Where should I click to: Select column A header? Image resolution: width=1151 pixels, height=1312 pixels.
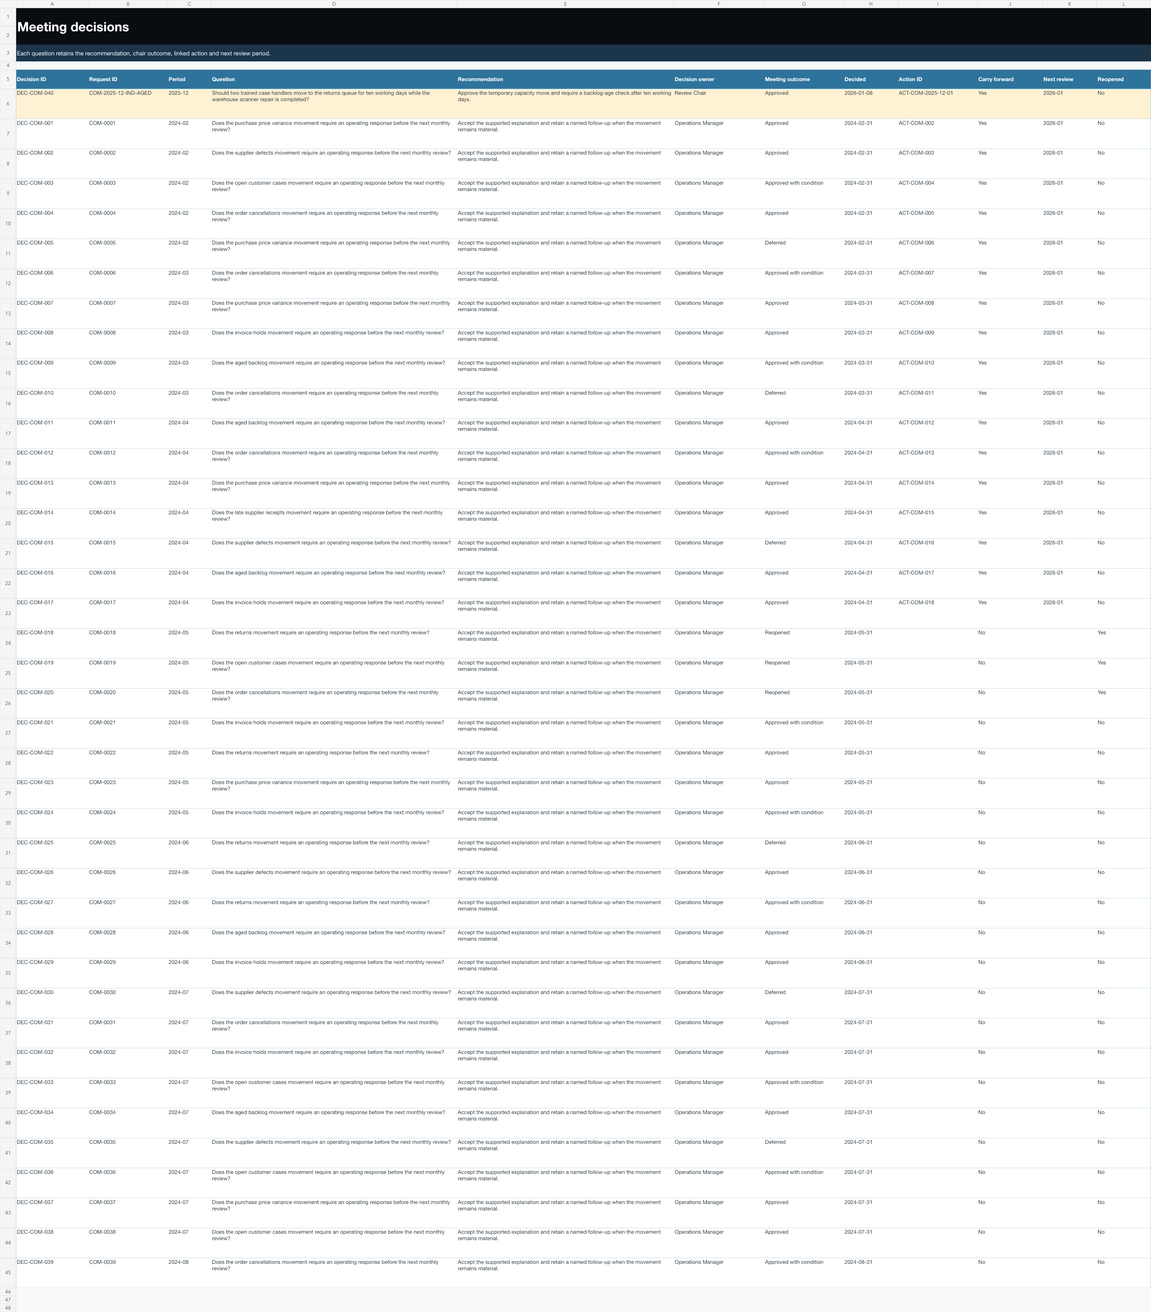52,4
